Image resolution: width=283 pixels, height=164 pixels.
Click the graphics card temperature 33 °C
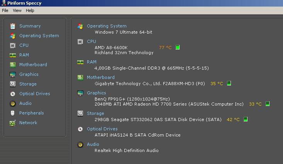[x=255, y=104]
